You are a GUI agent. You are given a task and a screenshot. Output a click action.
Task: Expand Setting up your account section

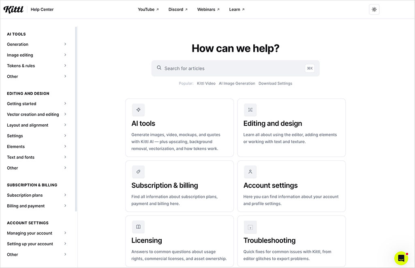(36, 244)
